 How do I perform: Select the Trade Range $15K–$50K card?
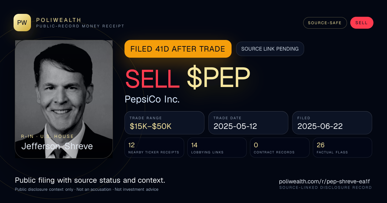164,123
